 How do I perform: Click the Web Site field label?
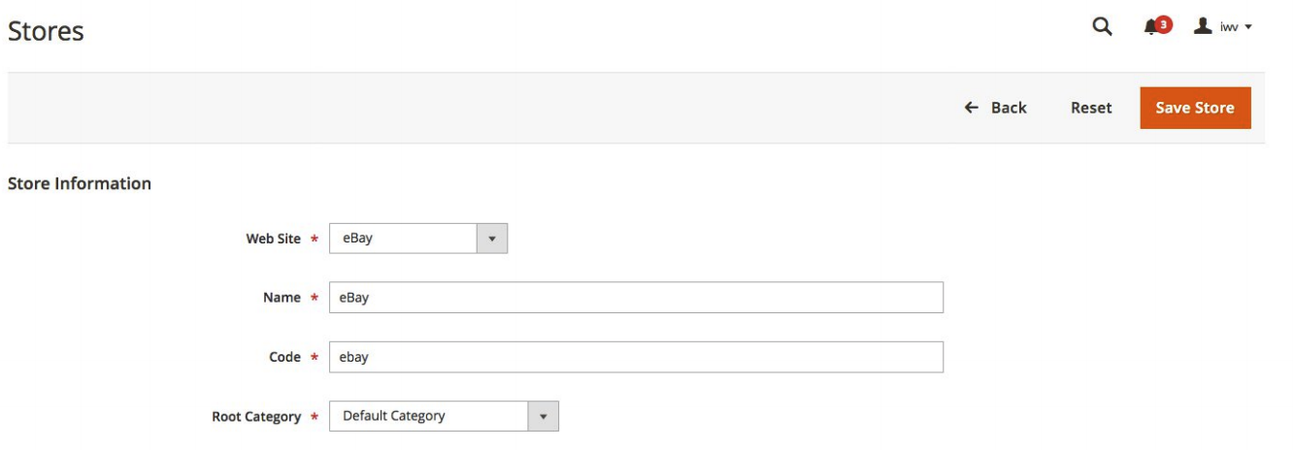pos(273,239)
